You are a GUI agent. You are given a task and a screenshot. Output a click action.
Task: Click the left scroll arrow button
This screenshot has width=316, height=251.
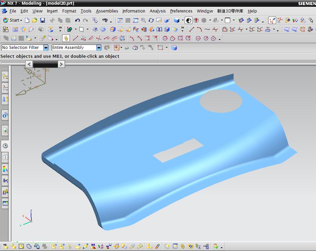point(29,64)
